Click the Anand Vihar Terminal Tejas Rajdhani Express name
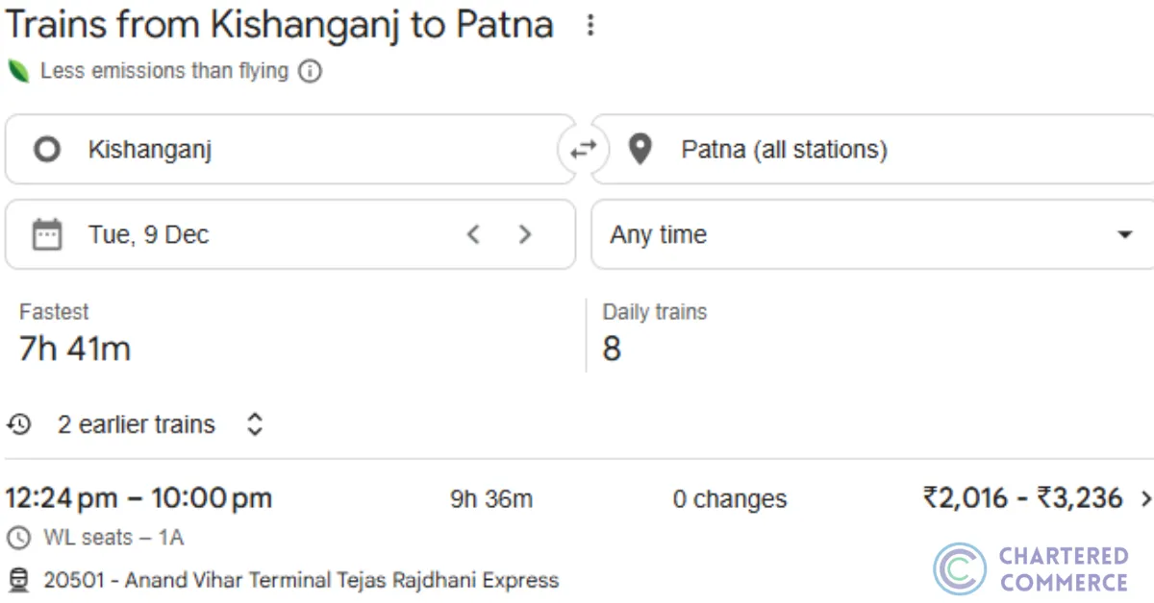The image size is (1154, 603). (341, 580)
